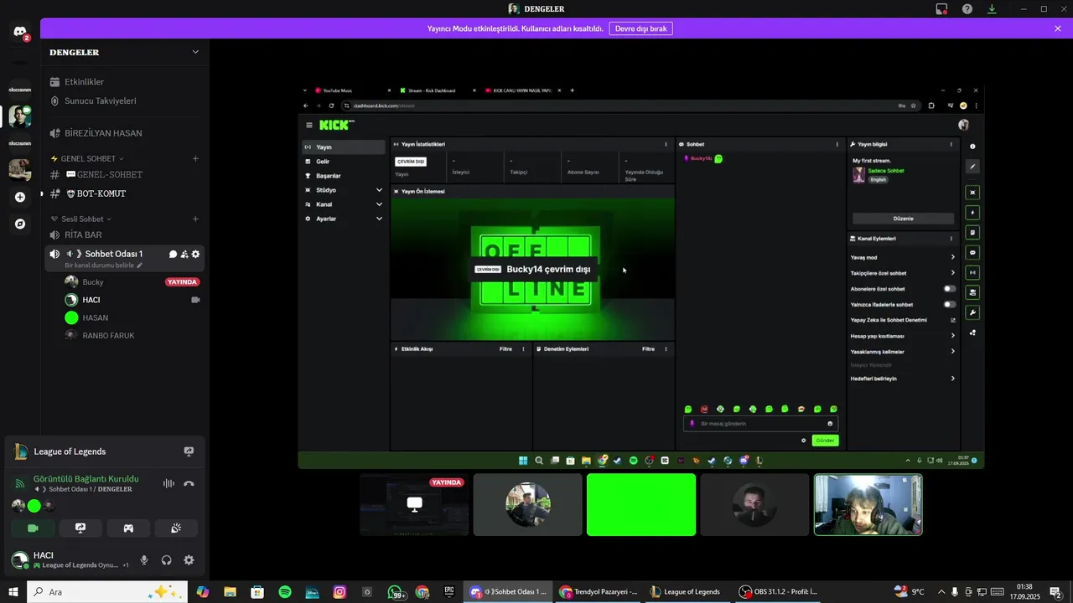The image size is (1073, 603).
Task: Open Spotify from the Windows taskbar
Action: [285, 592]
